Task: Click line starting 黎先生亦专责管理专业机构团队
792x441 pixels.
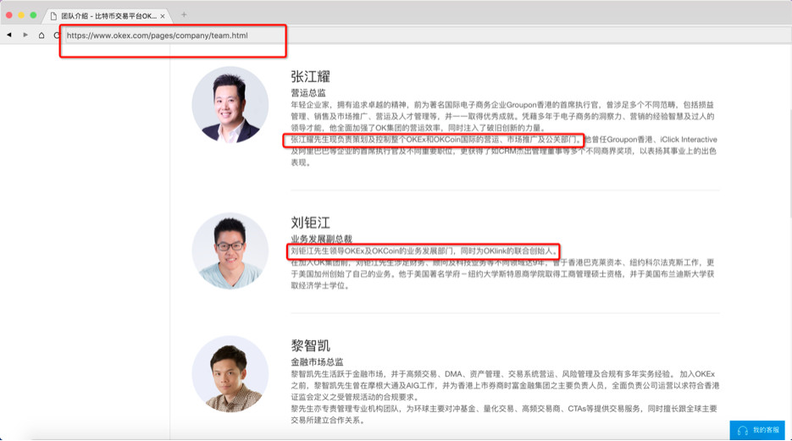Action: pos(504,409)
